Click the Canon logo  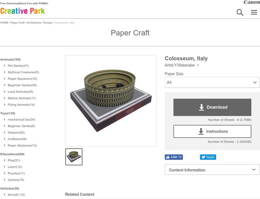(252, 2)
